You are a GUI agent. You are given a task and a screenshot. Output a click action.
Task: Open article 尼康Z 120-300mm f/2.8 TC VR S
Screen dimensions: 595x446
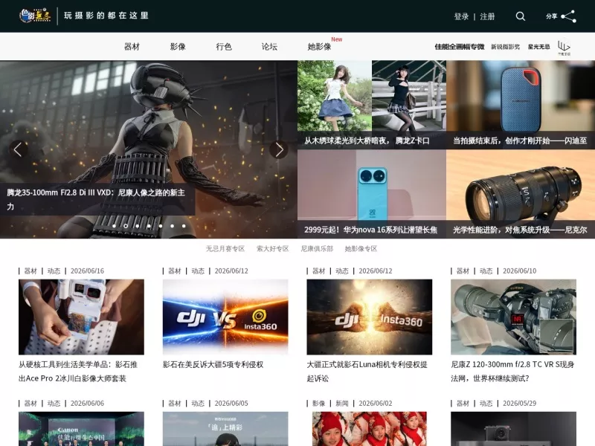(x=512, y=371)
